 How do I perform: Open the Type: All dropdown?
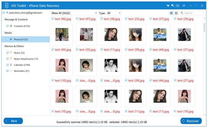click(114, 13)
